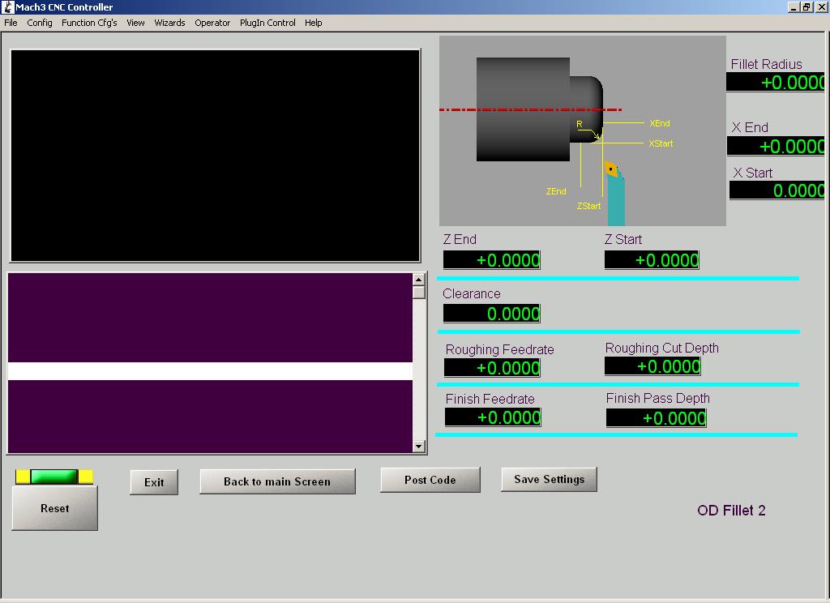Click the G-code list scroll down arrow
Screen dimensions: 830x603
click(419, 446)
